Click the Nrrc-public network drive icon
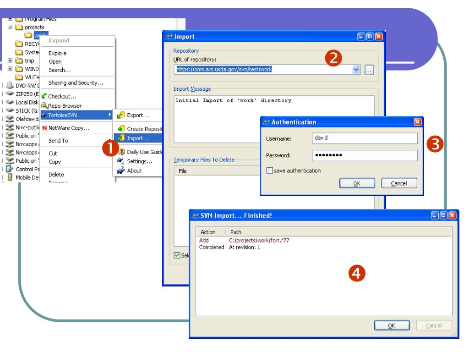The width and height of the screenshot is (469, 352). coord(10,127)
